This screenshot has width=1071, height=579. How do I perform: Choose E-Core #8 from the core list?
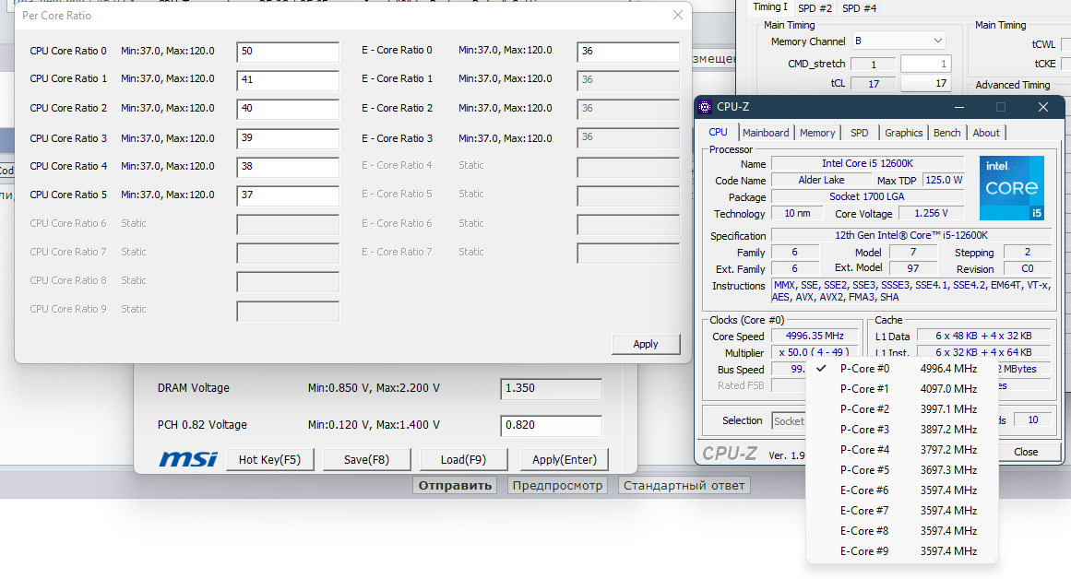tap(901, 530)
